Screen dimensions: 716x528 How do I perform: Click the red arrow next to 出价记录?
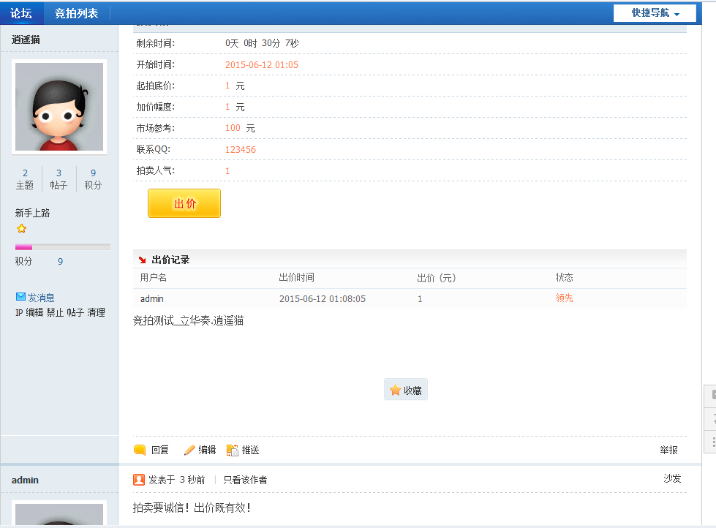coord(142,260)
